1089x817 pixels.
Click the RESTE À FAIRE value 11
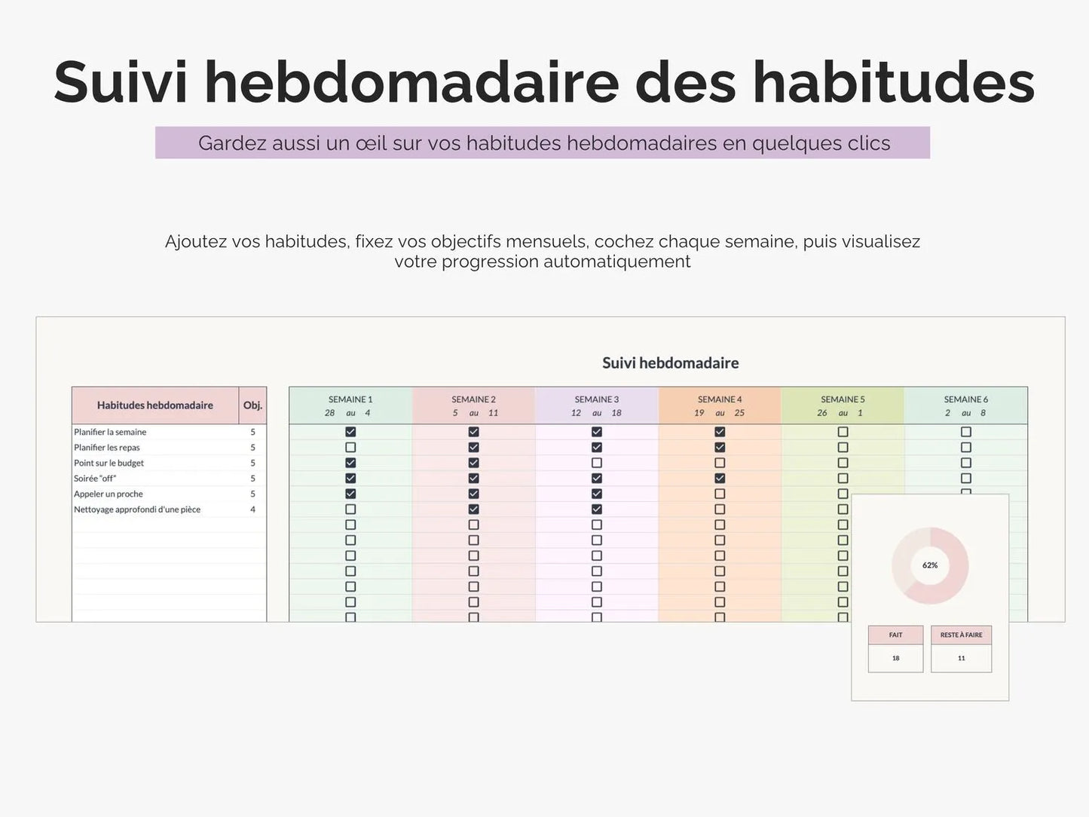[x=961, y=658]
